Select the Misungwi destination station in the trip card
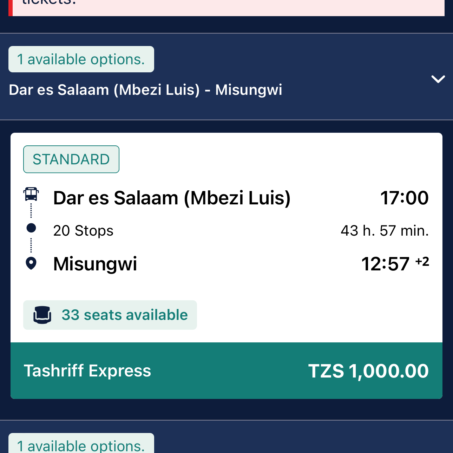453x453 pixels. click(x=95, y=264)
